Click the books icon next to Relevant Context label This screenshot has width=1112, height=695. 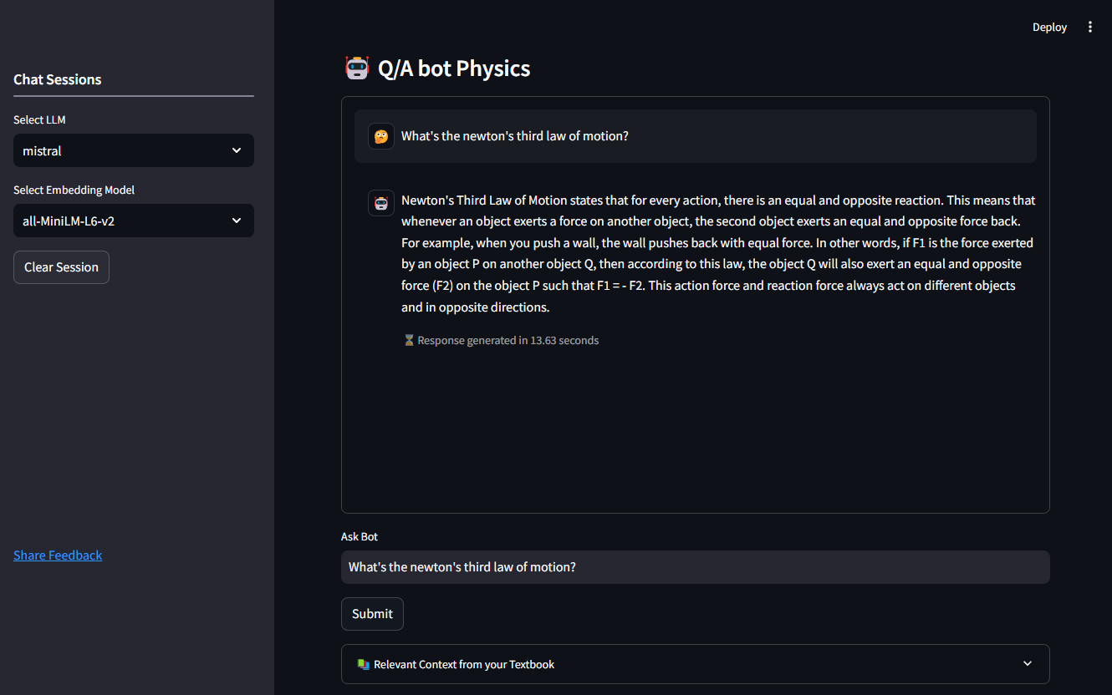coord(362,663)
